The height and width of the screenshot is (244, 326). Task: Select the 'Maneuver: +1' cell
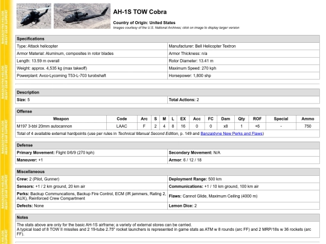point(91,160)
